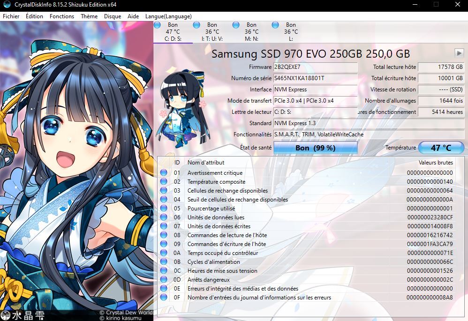The height and width of the screenshot is (321, 468).
Task: Open the Thème menu
Action: pos(89,16)
